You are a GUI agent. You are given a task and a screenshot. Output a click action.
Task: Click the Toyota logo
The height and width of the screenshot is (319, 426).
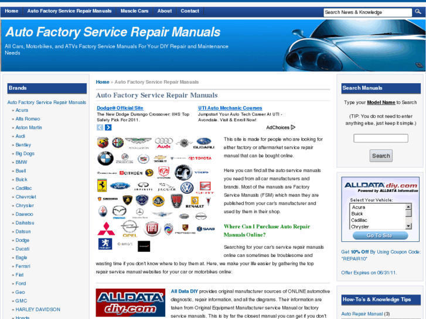(200, 158)
